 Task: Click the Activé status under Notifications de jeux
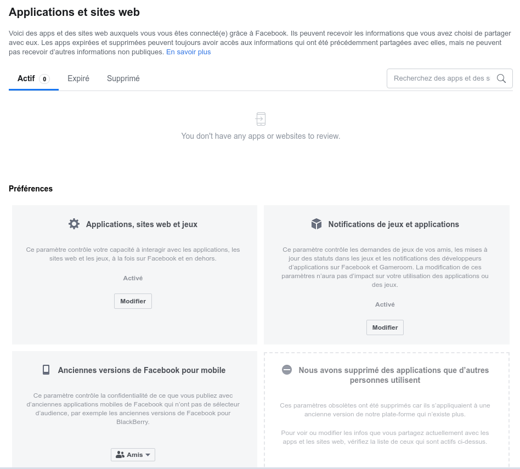(x=385, y=304)
